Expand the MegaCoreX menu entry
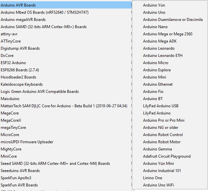209x191 pixels. (x=66, y=120)
